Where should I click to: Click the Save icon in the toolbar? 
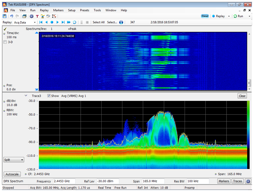pos(5,16)
